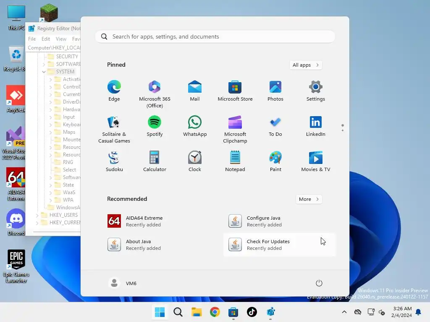Click the Start menu search box

(215, 37)
